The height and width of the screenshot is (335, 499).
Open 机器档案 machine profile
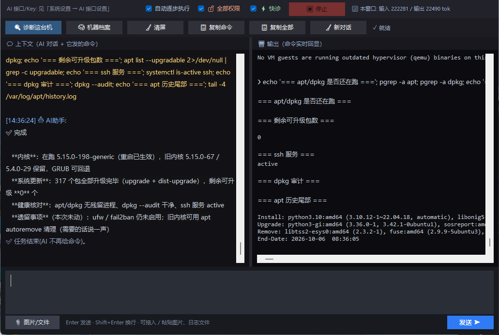point(94,28)
